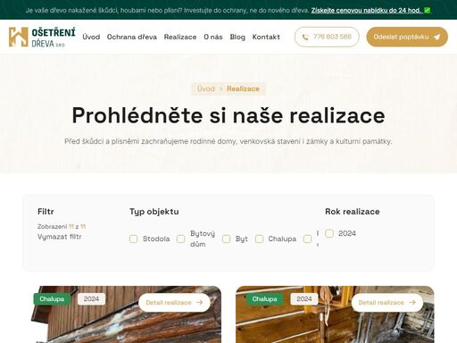Click the paper plane send icon
Screen dimensions: 457x343
(436, 37)
